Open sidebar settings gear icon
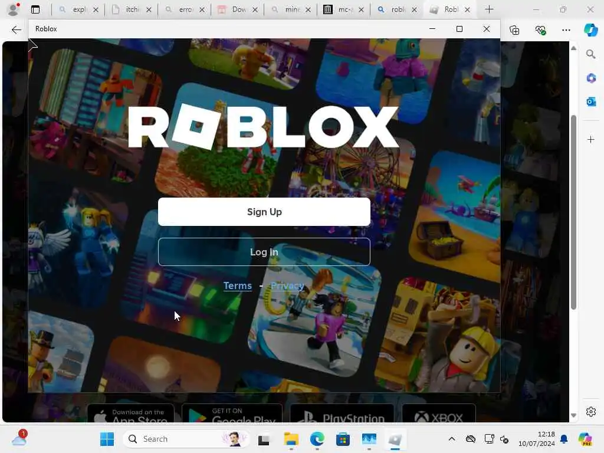604x453 pixels. click(591, 412)
